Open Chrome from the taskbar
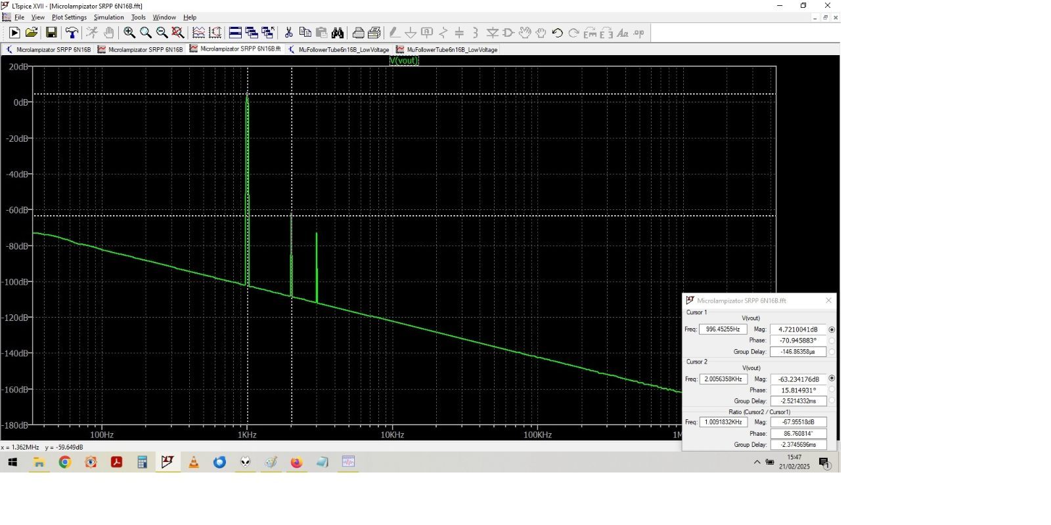The image size is (1051, 525). pos(64,463)
